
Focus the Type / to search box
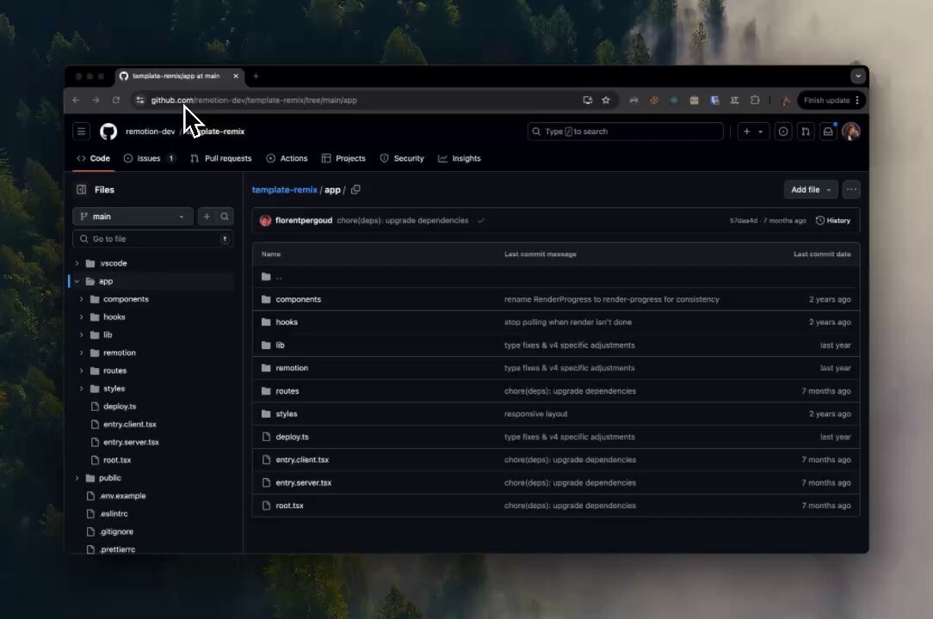tap(626, 132)
